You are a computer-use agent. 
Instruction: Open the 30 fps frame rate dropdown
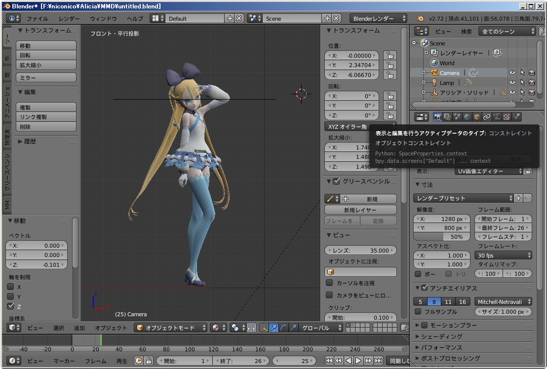504,256
